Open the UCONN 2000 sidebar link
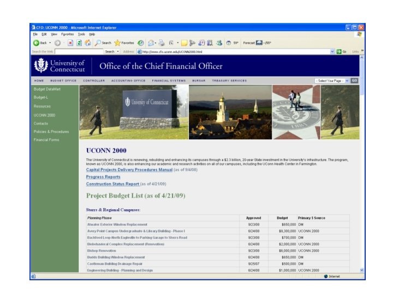Viewport: 393px width, 295px height. 44,115
